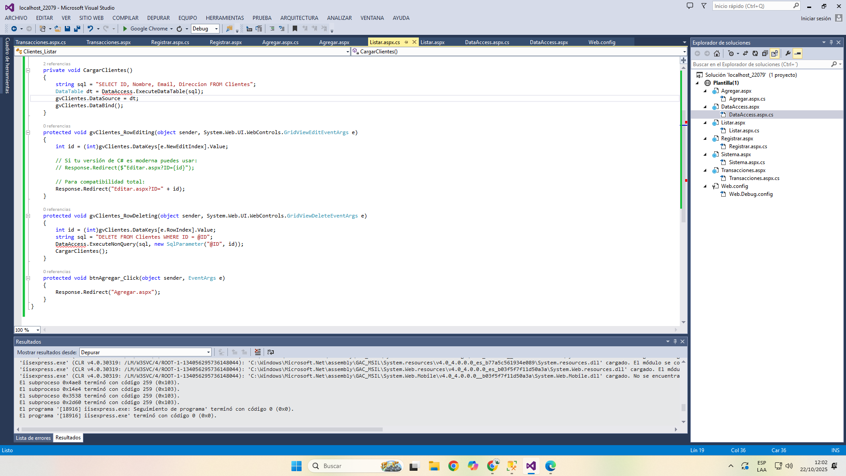
Task: Clear all output in Resultados panel
Action: click(258, 352)
